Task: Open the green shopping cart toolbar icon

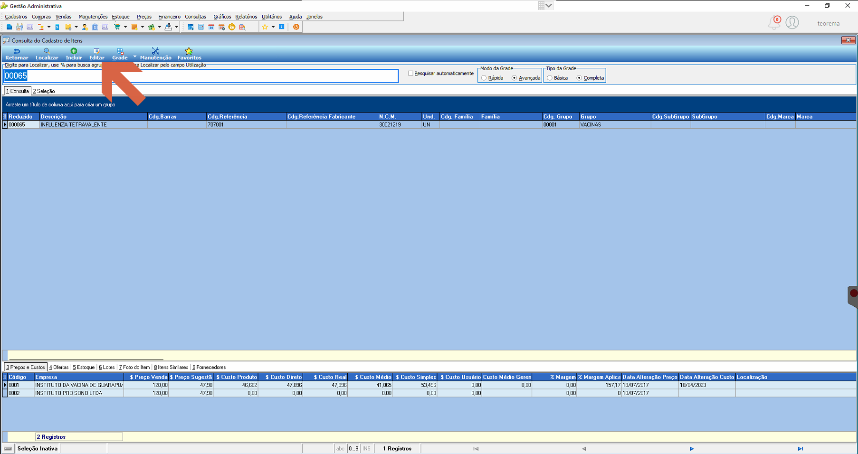Action: tap(117, 27)
